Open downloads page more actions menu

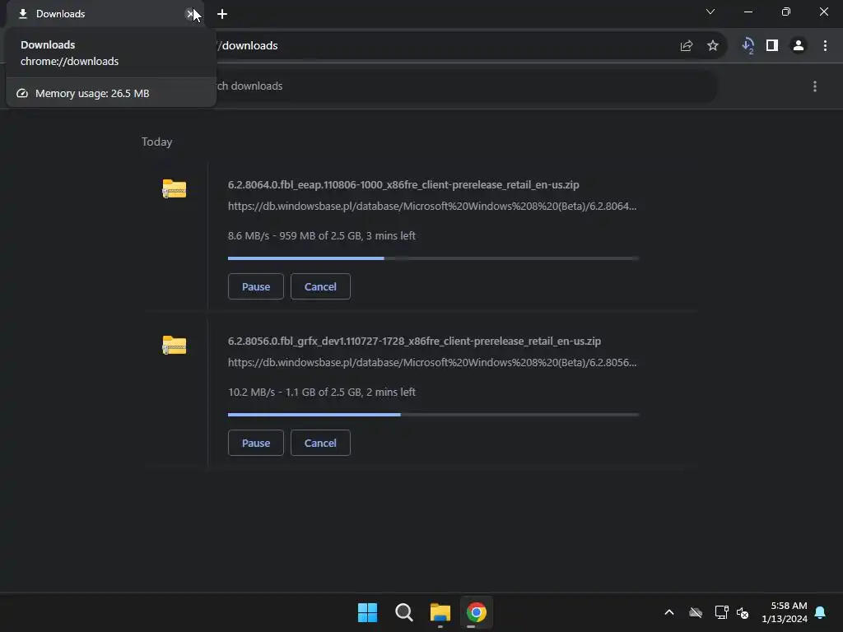click(x=815, y=86)
